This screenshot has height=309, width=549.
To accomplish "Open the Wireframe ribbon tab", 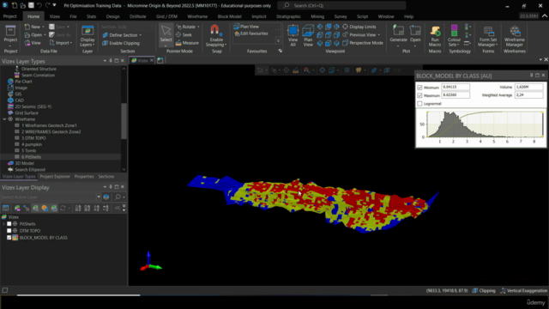I will (x=197, y=16).
